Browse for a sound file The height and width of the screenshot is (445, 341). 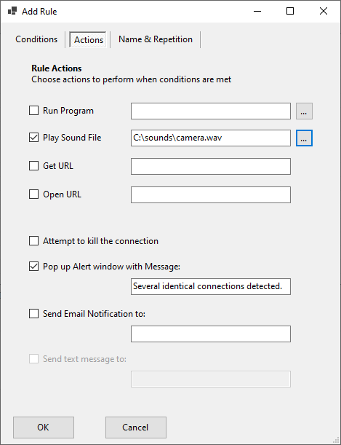click(x=304, y=138)
